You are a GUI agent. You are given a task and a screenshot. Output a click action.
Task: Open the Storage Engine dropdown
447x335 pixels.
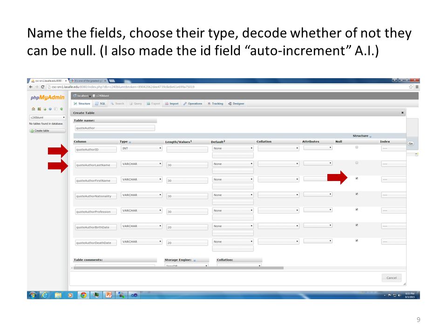(187, 265)
